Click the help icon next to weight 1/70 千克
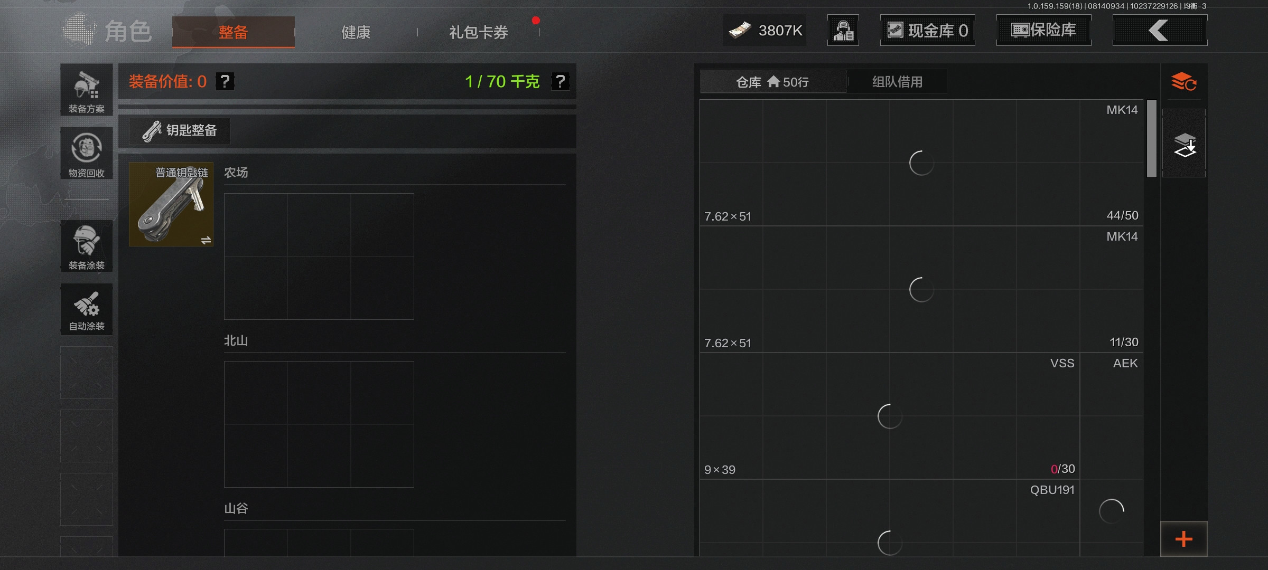This screenshot has width=1268, height=570. pyautogui.click(x=560, y=81)
